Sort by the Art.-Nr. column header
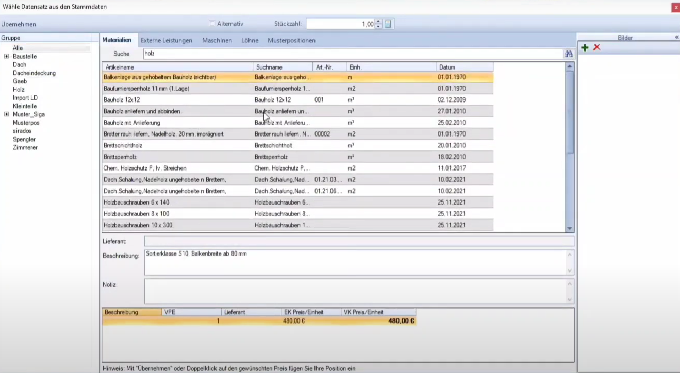 tap(329, 67)
